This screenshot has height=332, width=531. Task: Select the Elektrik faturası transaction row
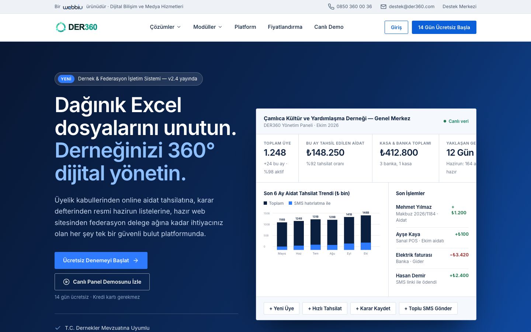432,258
